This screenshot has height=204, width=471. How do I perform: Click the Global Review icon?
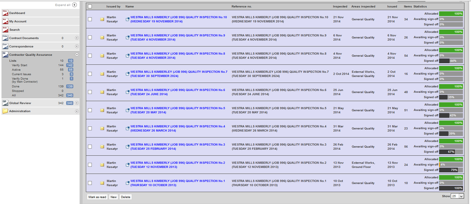(5, 103)
